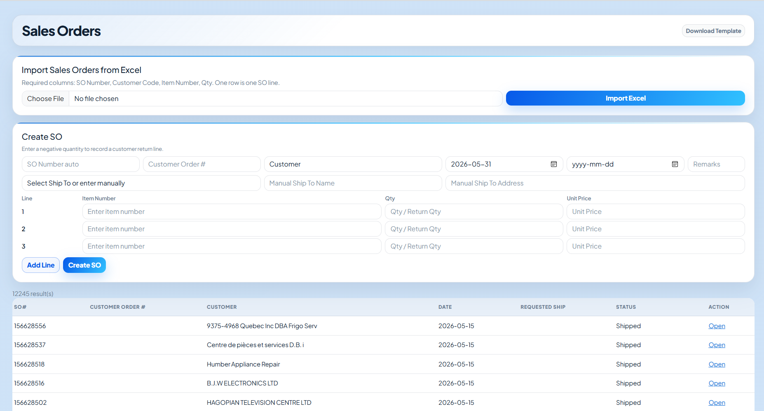Open the Customer selection field
This screenshot has width=764, height=411.
coord(353,164)
